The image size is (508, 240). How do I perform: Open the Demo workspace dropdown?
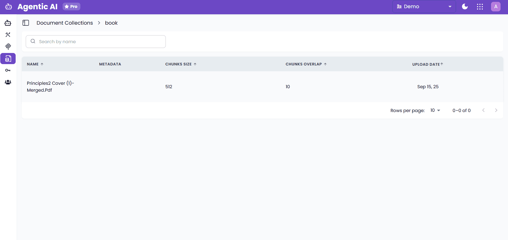point(424,7)
